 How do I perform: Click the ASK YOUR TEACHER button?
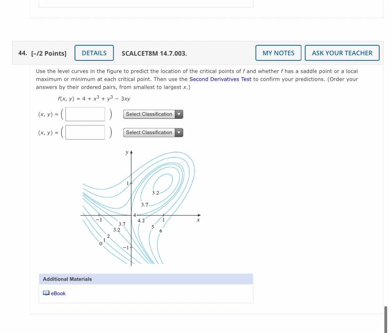click(x=341, y=53)
